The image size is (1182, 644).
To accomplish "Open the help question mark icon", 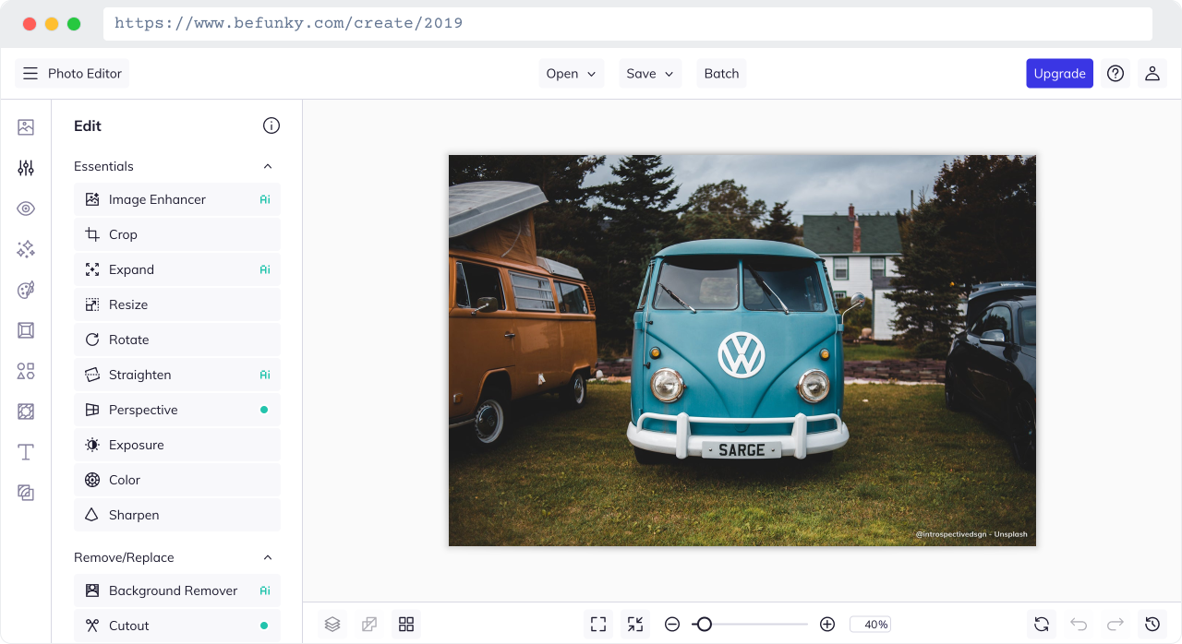I will pos(1116,74).
